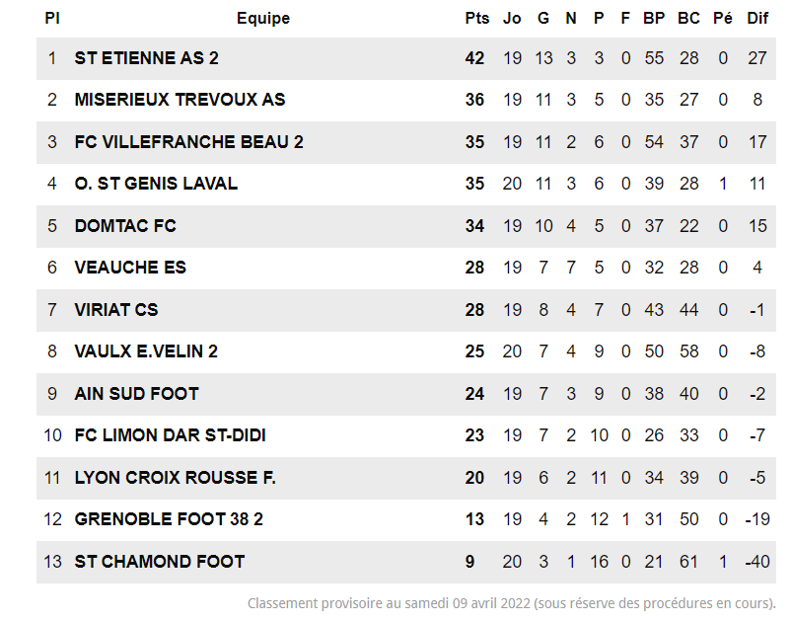Select FC VILLEFRANCHE BEAU 2 team
This screenshot has height=622, width=792.
[188, 142]
